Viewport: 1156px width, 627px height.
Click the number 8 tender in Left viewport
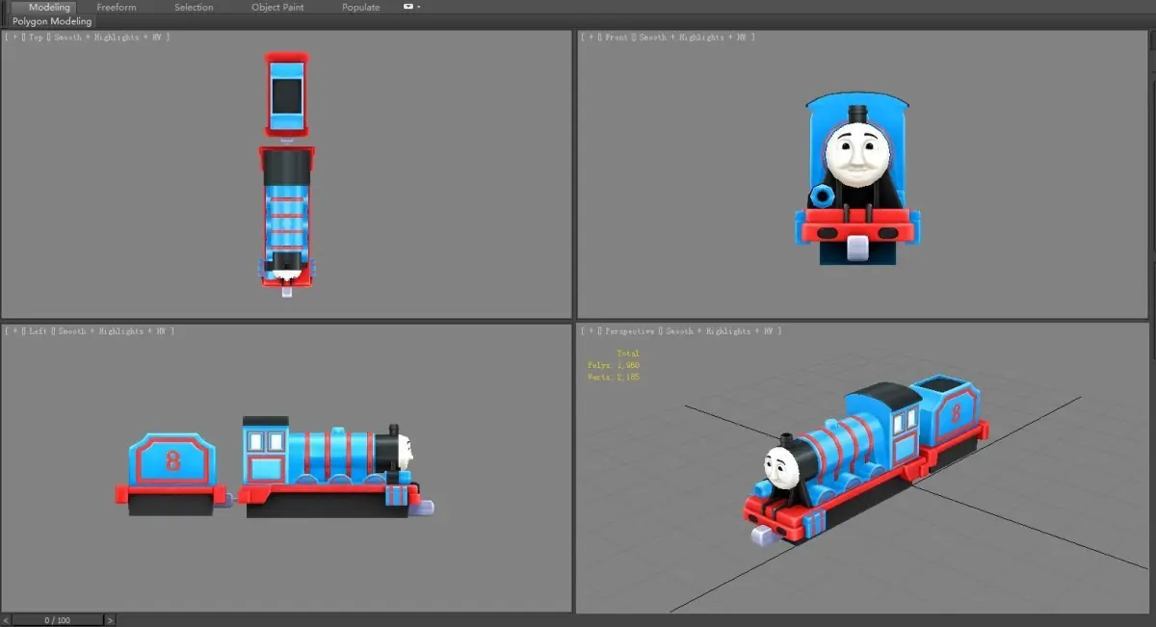(x=171, y=474)
